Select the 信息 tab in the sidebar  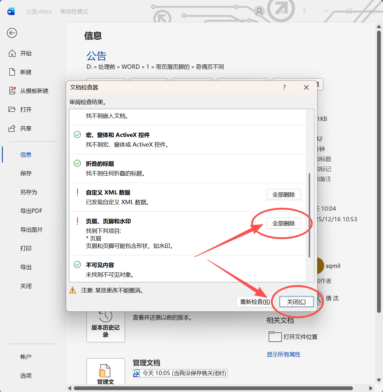click(x=26, y=155)
